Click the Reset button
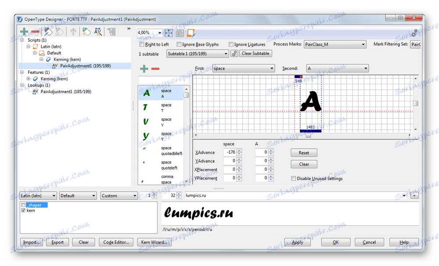Viewport: 439px width, 266px height. pyautogui.click(x=304, y=153)
